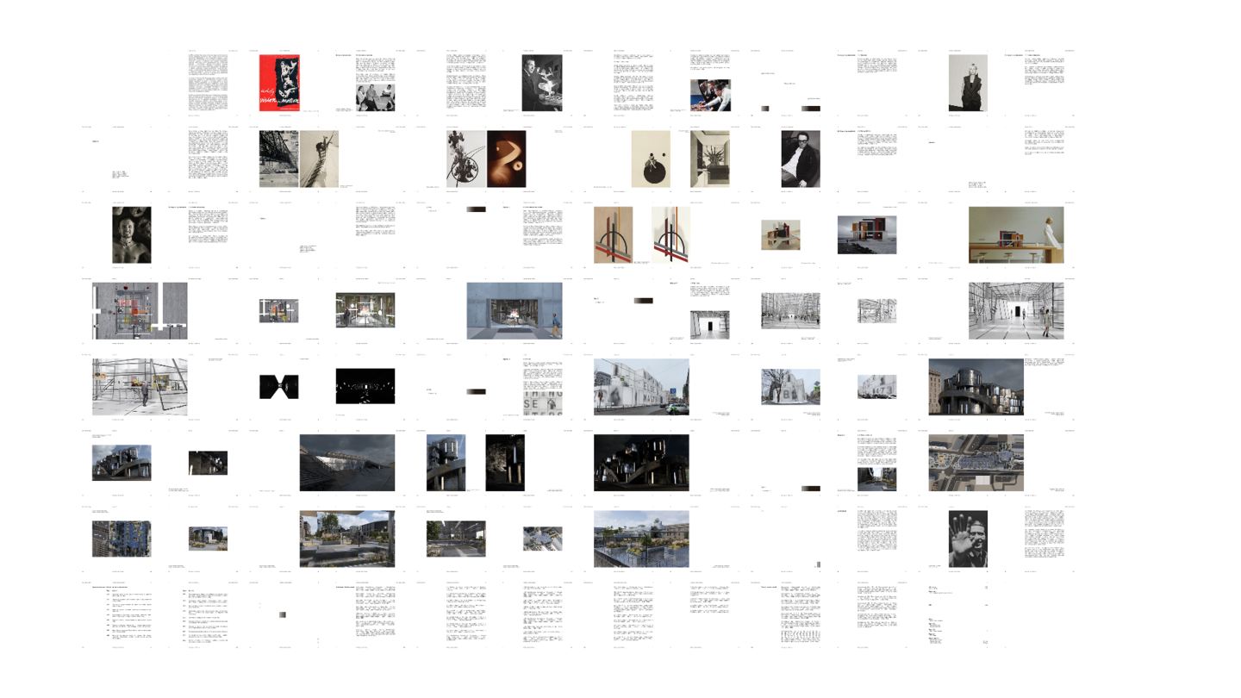Click the page with large grey letters graphic
This screenshot has height=698, width=1241.
pyautogui.click(x=542, y=402)
